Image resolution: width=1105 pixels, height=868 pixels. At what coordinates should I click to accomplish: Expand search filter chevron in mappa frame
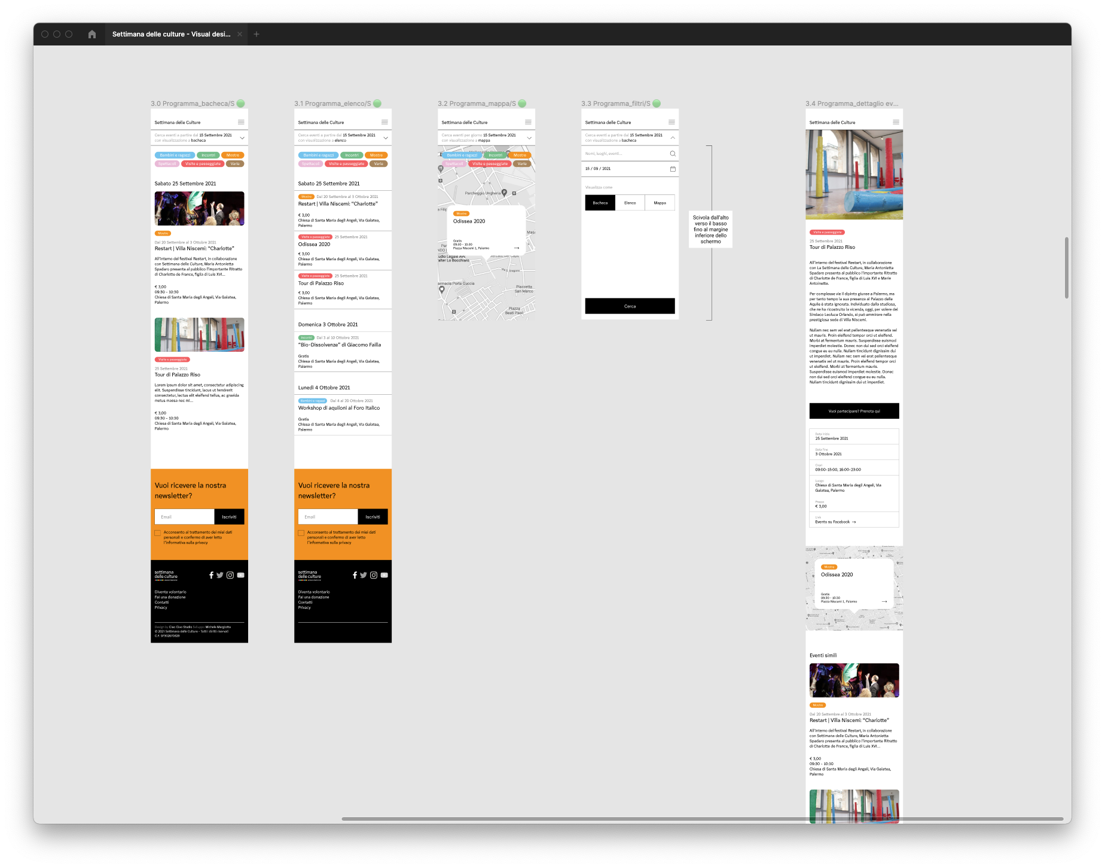529,138
